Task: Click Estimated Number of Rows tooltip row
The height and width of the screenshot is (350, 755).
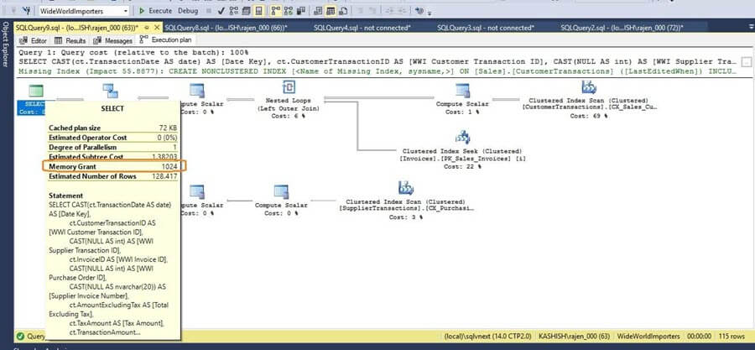Action: tap(113, 176)
